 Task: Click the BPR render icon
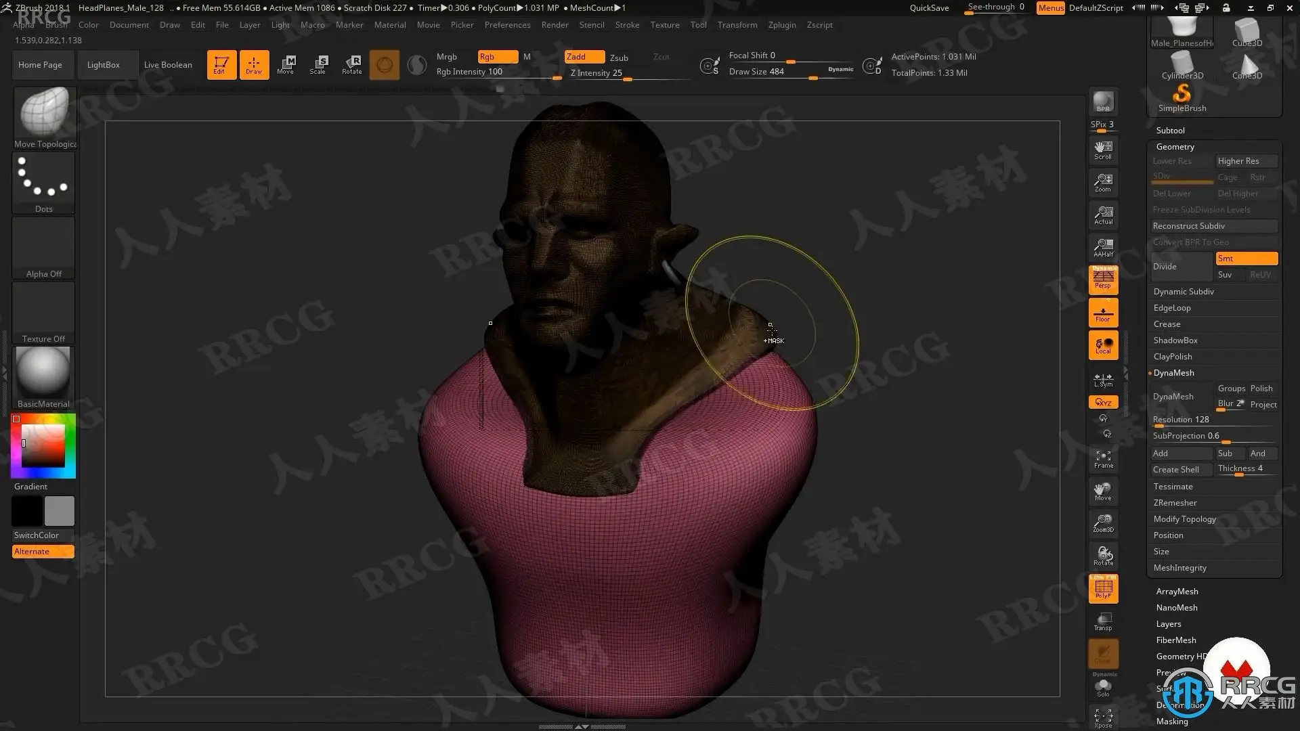tap(1103, 102)
